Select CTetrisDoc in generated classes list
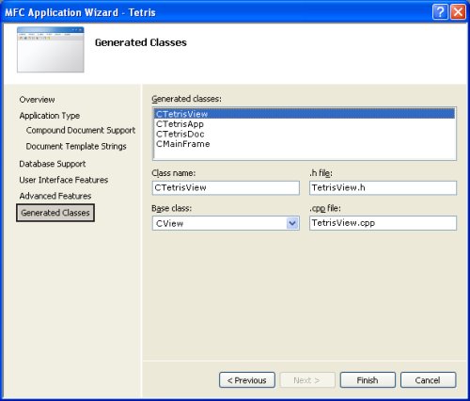Viewport: 470px width, 401px height. point(305,134)
